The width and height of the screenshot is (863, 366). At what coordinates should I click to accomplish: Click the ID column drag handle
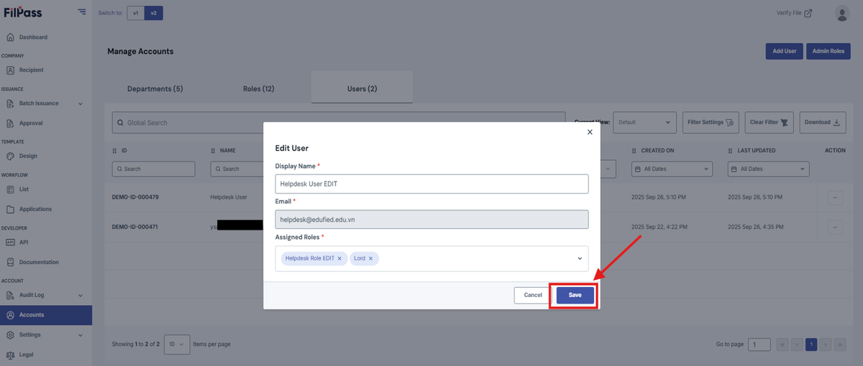click(x=115, y=151)
